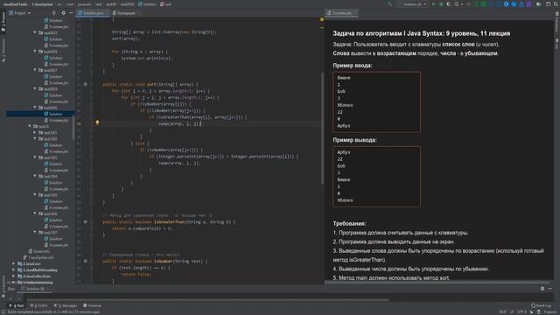Select the Условие.jhtc tab in right pane
The height and width of the screenshot is (315, 560).
342,13
